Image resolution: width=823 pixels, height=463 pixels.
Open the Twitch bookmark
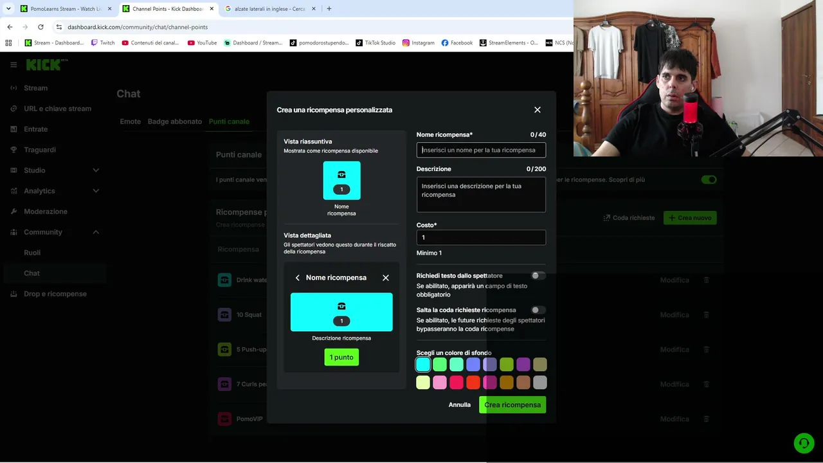[103, 43]
